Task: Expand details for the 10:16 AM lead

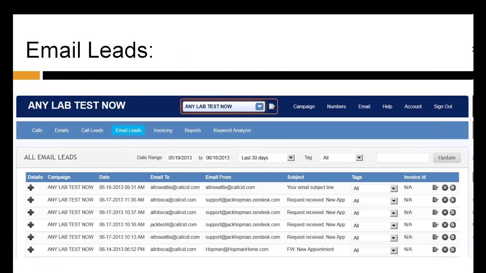Action: (31, 225)
